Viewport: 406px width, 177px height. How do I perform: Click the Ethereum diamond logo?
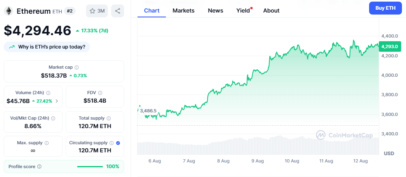8,11
